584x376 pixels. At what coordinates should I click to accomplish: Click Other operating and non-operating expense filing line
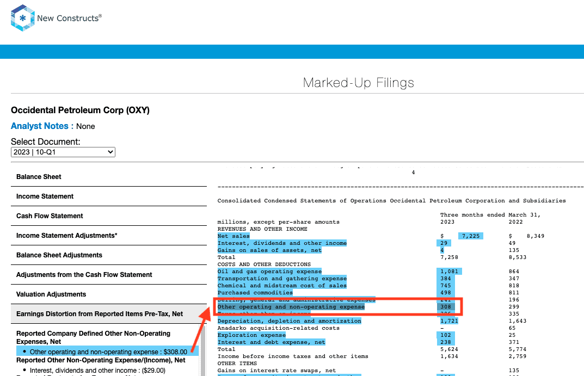(291, 307)
